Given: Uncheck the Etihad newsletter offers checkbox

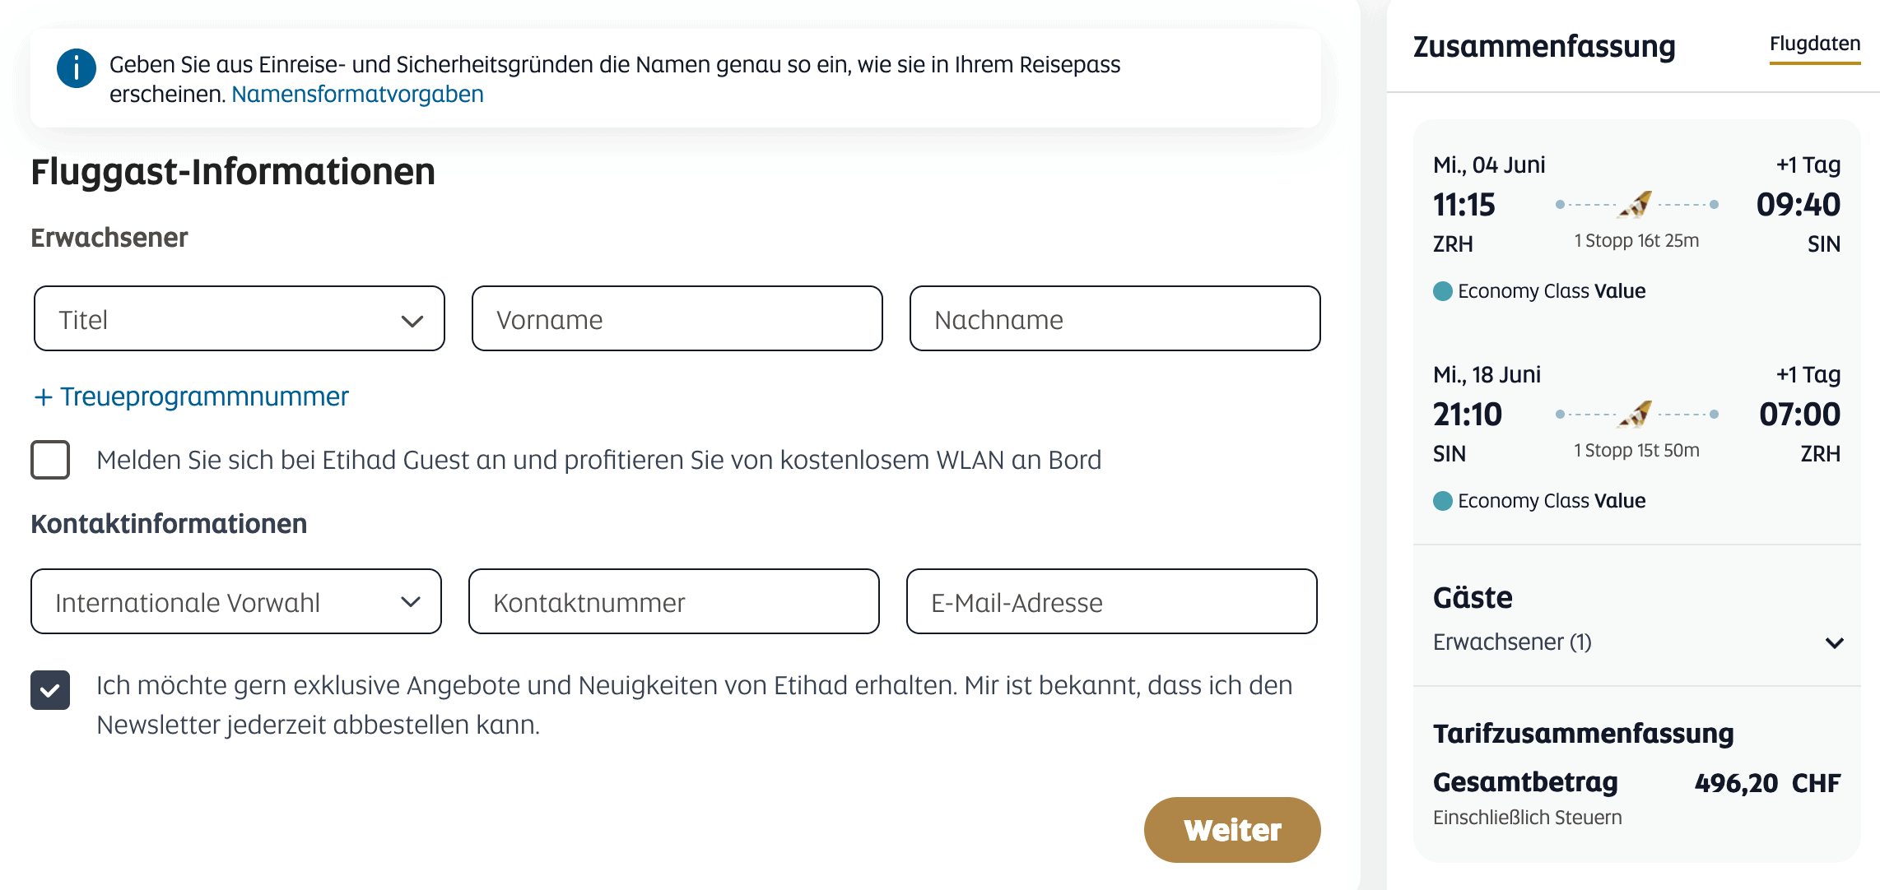Looking at the screenshot, I should pyautogui.click(x=50, y=689).
